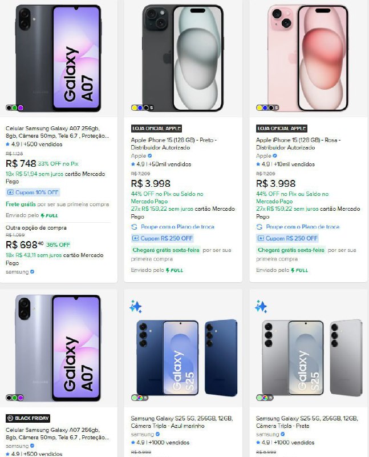Select the purple color swatch on the black Galaxy A07

click(x=20, y=107)
